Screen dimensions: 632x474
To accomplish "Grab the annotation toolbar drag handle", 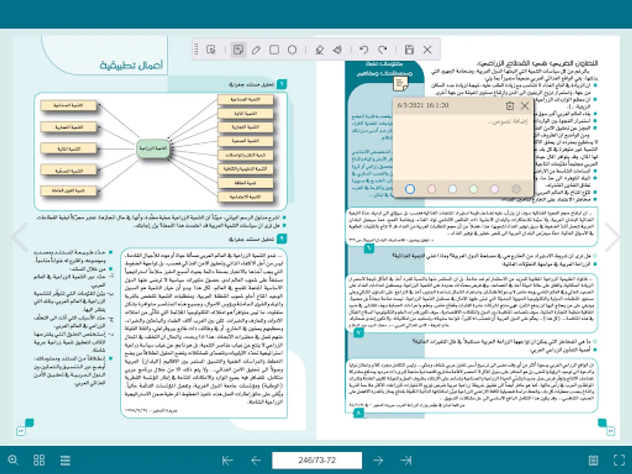I will pyautogui.click(x=196, y=50).
